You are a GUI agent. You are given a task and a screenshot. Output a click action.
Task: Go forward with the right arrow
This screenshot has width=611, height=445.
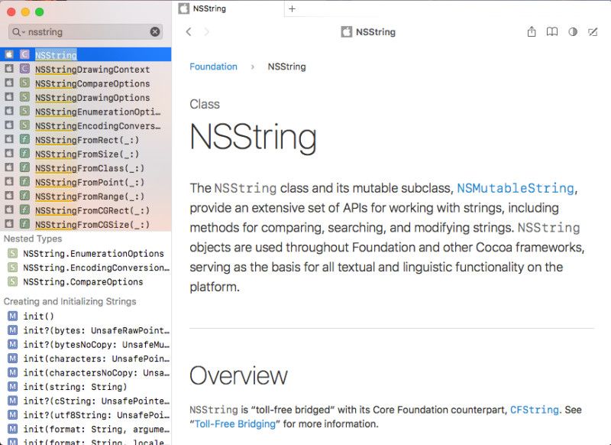pyautogui.click(x=207, y=32)
